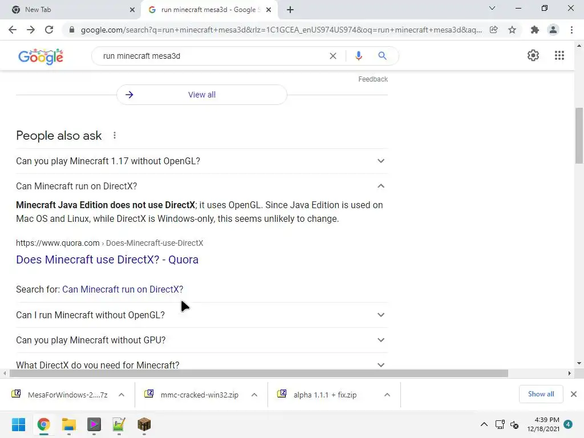This screenshot has width=584, height=438.
Task: Close the New Tab tab
Action: [x=132, y=10]
